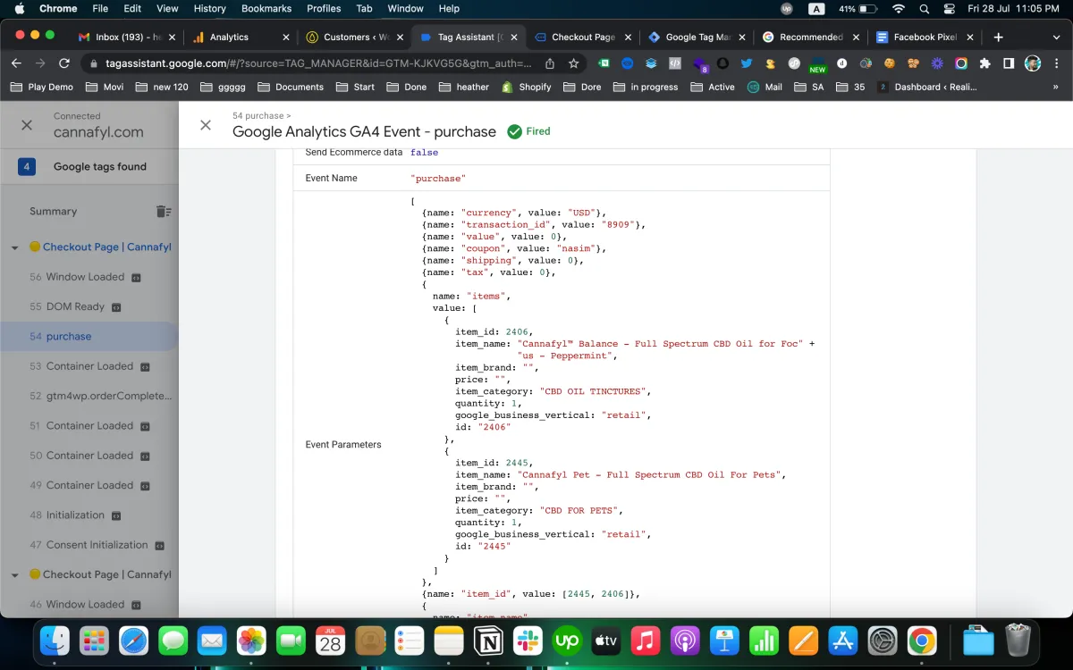1073x670 pixels.
Task: Open the Photos app from the Dock
Action: click(252, 640)
